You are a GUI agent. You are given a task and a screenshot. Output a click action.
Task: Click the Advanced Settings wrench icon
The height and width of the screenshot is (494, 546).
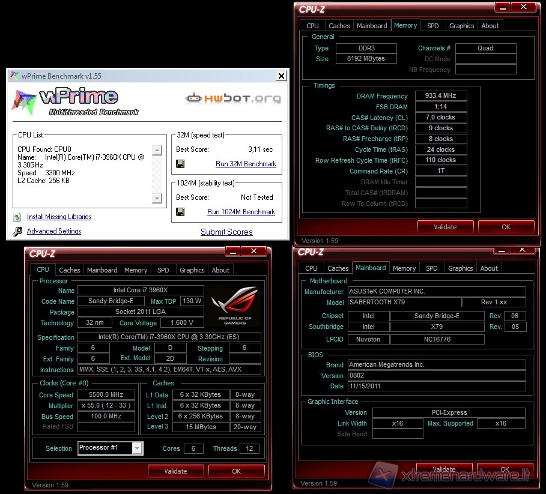(x=17, y=231)
